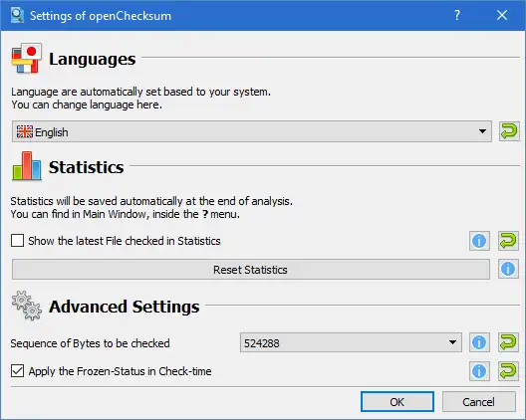The image size is (526, 420).
Task: Reset language to default with green arrow
Action: tap(509, 131)
